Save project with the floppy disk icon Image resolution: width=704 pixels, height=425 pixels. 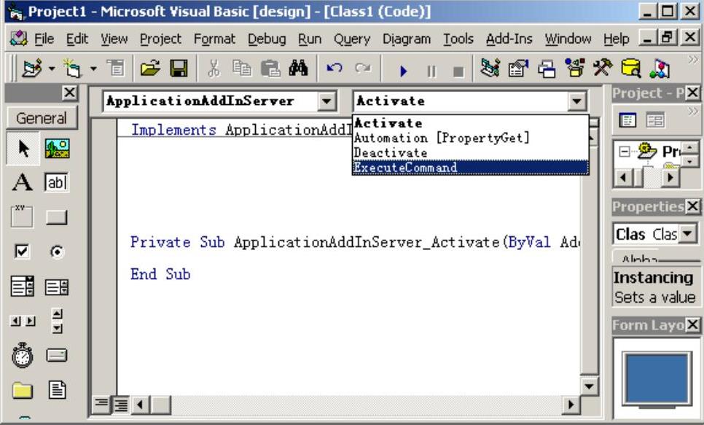179,69
